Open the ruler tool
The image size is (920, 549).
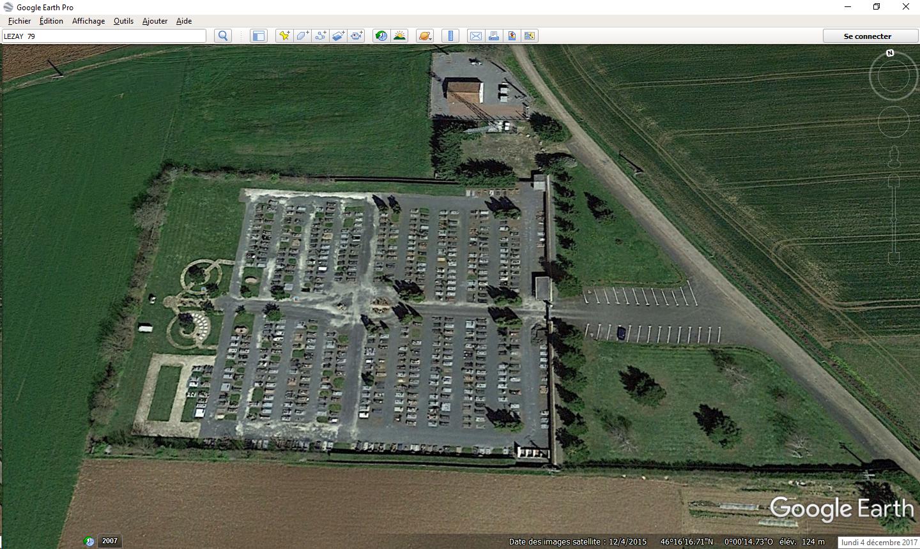coord(450,36)
